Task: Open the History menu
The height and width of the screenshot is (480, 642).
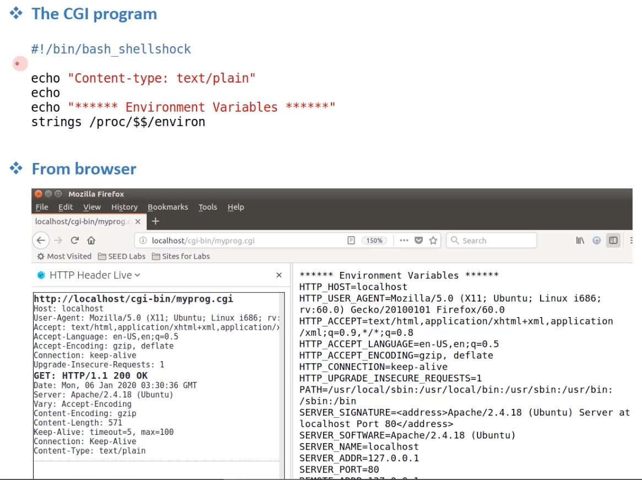Action: click(124, 207)
